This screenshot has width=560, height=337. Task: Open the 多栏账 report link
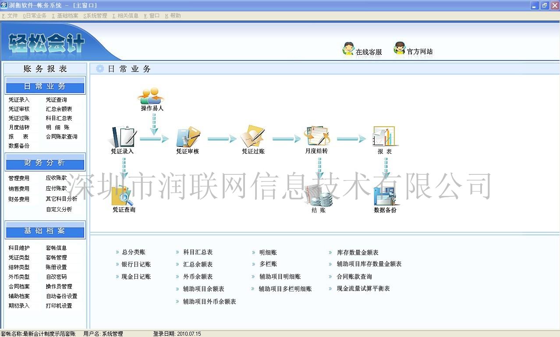pos(268,264)
